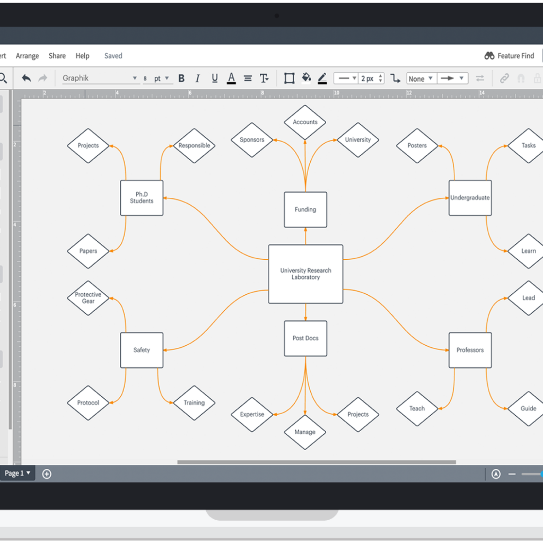The image size is (543, 543).
Task: Click the shape style square icon
Action: (289, 78)
